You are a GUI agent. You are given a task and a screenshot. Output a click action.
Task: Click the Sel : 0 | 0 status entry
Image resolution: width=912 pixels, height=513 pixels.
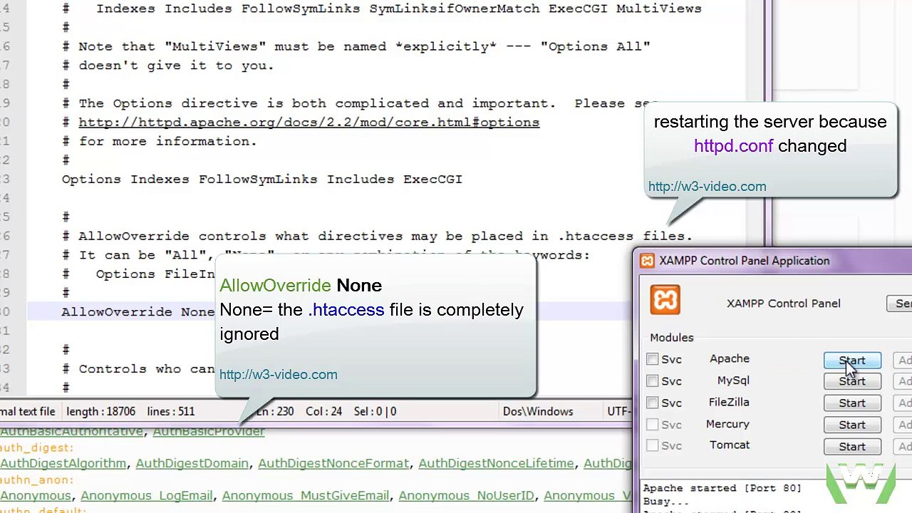tap(375, 411)
